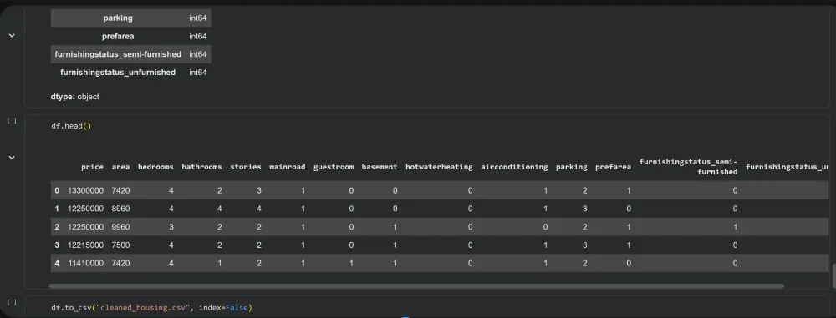Click price value 12250000 in row 1
836x318 pixels.
86,209
